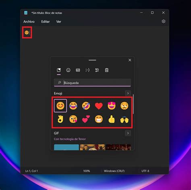Insert the rolling on floor laughing emoji
This screenshot has height=190, width=191.
point(86,106)
